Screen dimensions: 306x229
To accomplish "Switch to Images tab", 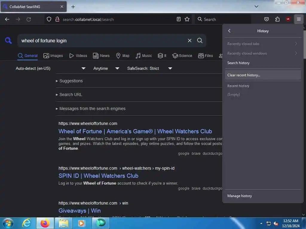I will [x=53, y=56].
